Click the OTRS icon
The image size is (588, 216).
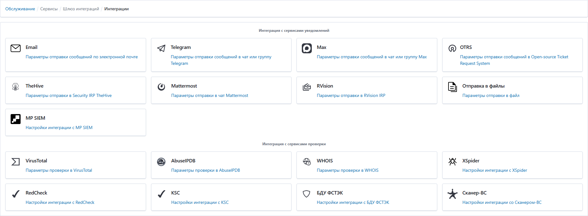coord(452,48)
